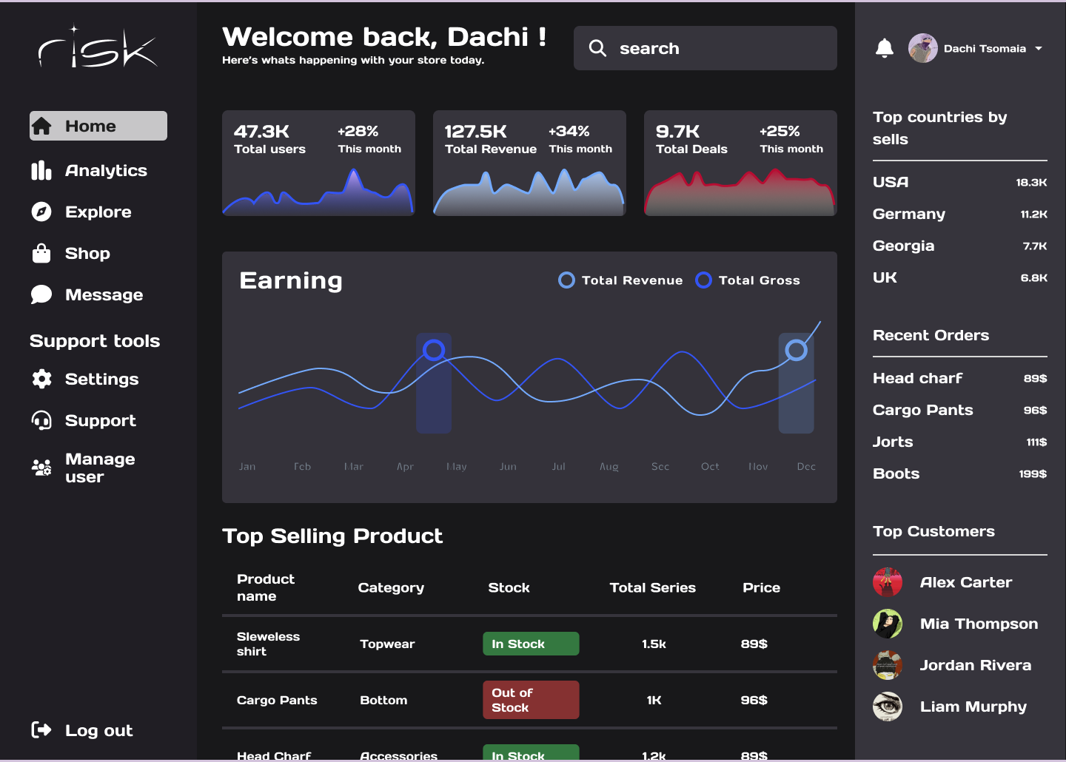
Task: Click the search magnifier icon
Action: pos(597,48)
